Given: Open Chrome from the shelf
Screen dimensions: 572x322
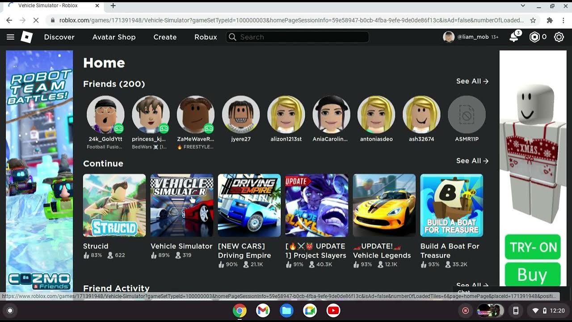Looking at the screenshot, I should tap(240, 310).
